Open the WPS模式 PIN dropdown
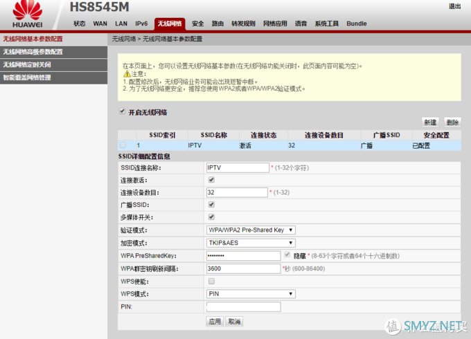Screen dimensions: 471x339 pos(251,294)
